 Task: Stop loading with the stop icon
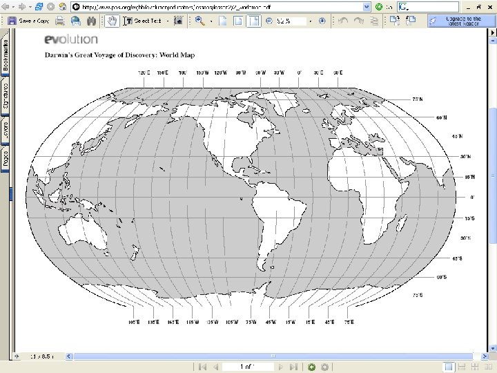50,7
